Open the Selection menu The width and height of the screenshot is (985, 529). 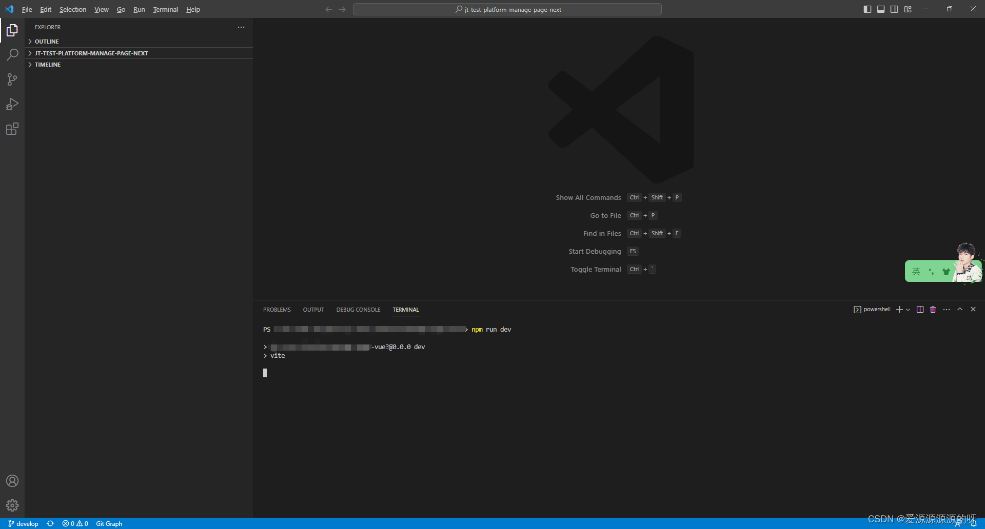[x=73, y=9]
